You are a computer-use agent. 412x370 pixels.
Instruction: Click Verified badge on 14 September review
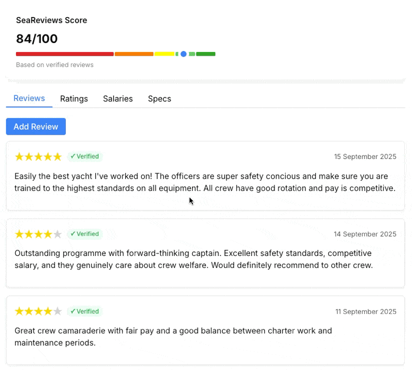pyautogui.click(x=85, y=234)
